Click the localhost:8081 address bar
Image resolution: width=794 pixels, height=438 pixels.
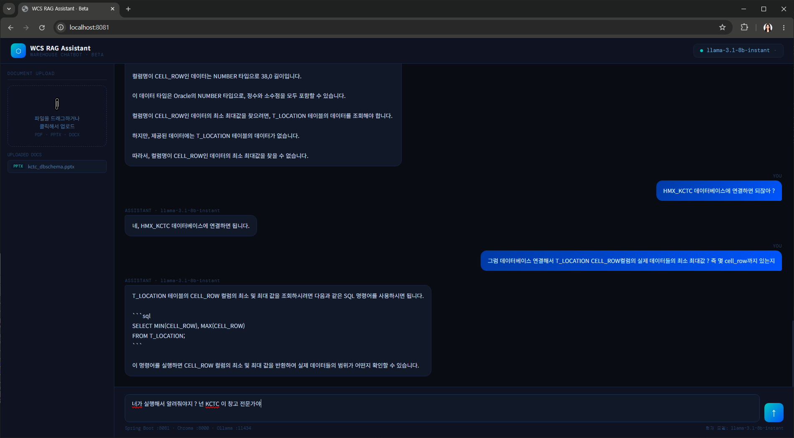pyautogui.click(x=392, y=28)
